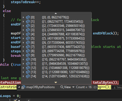The width and height of the screenshot is (122, 101).
Task: Collapse the mapOfBytePositions data tip
Action: point(19,87)
